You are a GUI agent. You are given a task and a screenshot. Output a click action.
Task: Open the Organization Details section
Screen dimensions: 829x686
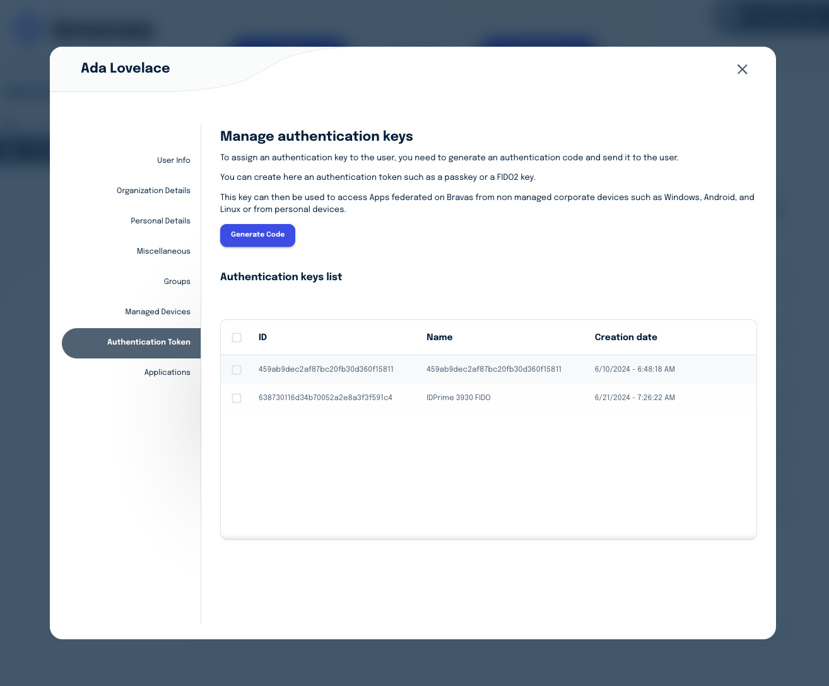pyautogui.click(x=153, y=191)
